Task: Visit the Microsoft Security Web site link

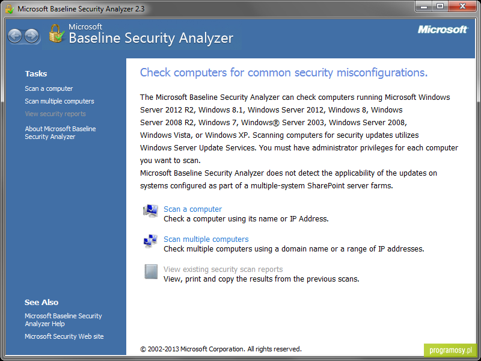Action: (64, 336)
